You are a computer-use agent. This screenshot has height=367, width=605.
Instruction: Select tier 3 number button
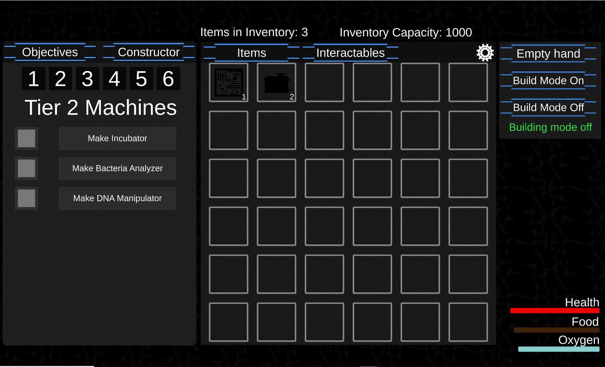click(88, 79)
